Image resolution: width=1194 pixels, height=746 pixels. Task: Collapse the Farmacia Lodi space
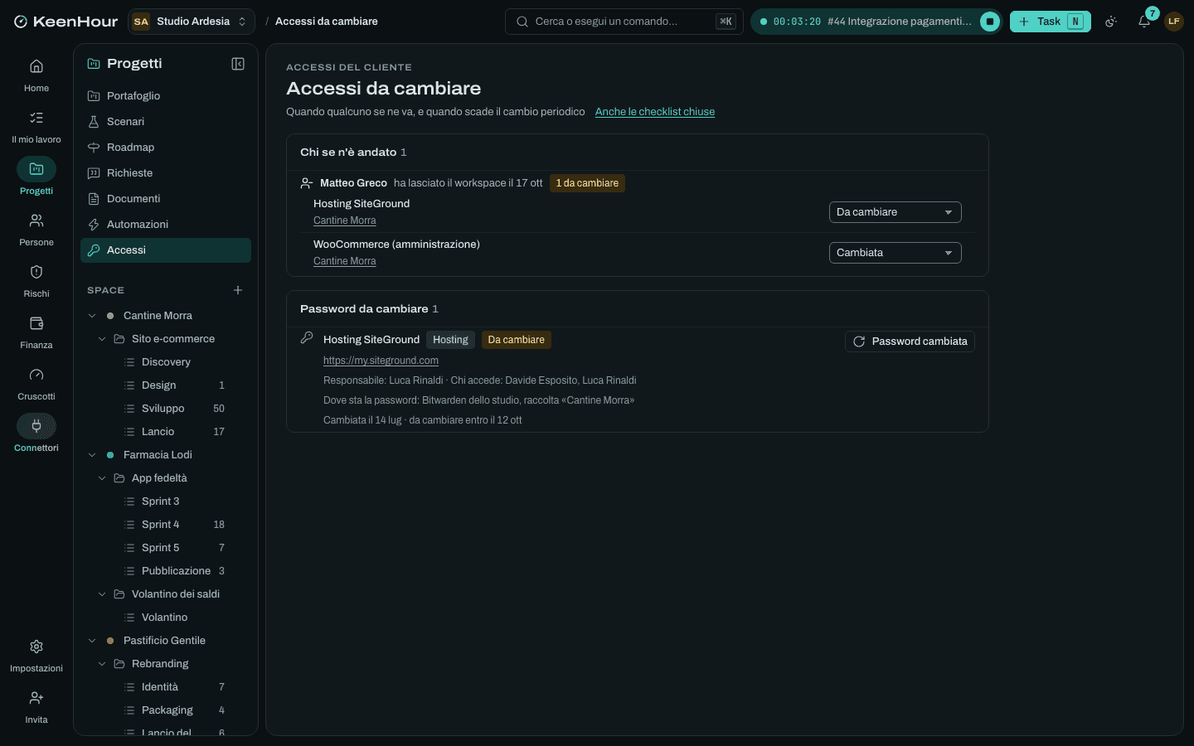point(92,455)
